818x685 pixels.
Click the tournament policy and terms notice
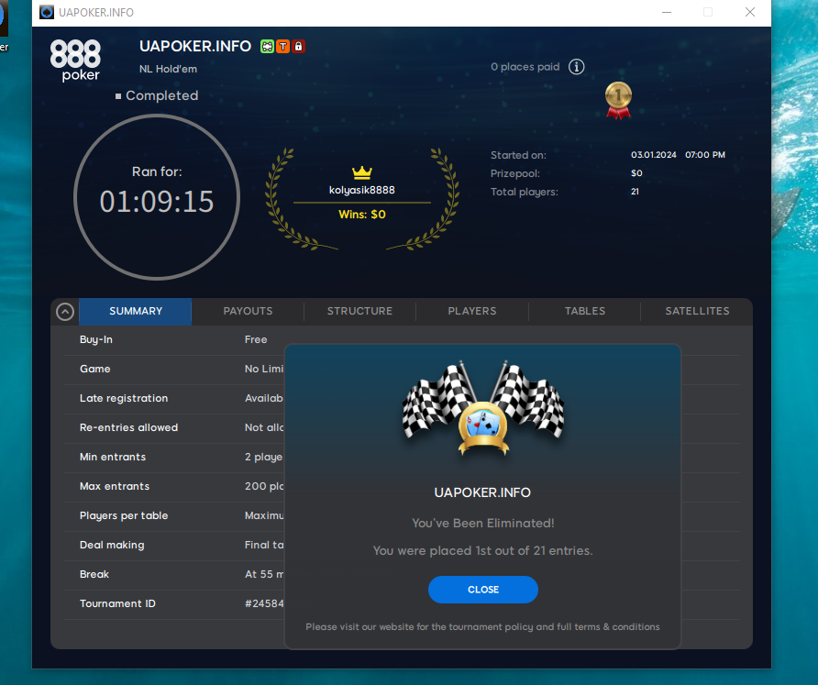[482, 627]
